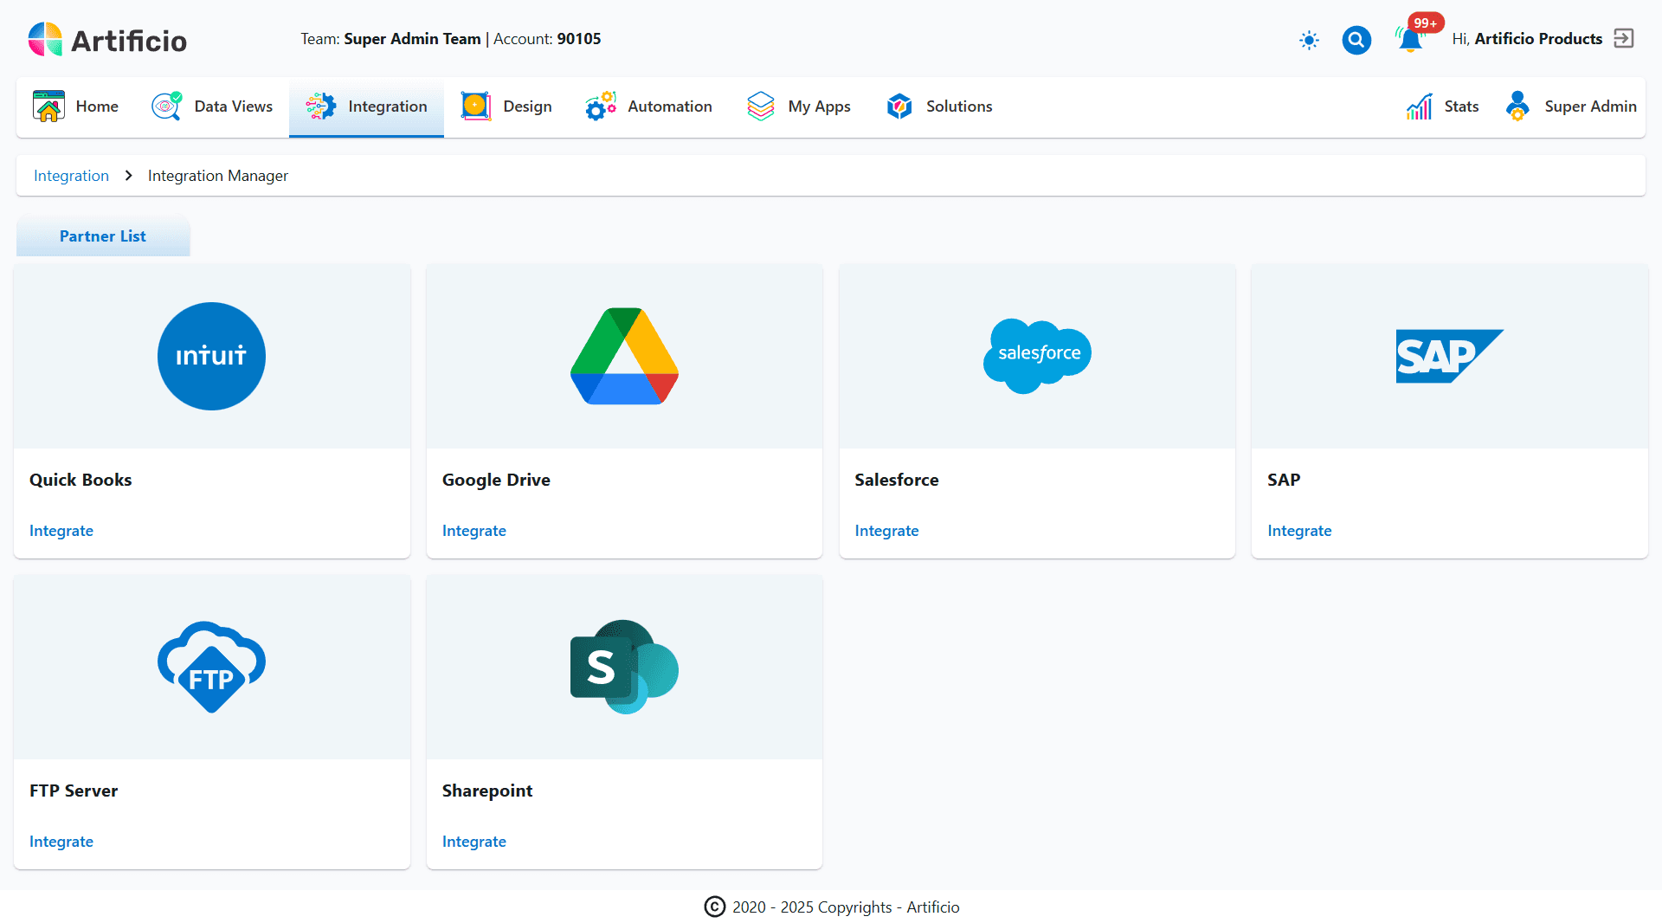Open the search icon in the header
The height and width of the screenshot is (923, 1662).
tap(1356, 40)
